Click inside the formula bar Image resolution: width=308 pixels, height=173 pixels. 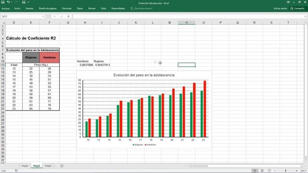pos(188,16)
